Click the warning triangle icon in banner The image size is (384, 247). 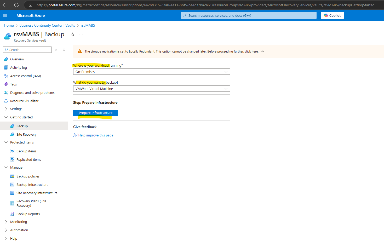[80, 51]
